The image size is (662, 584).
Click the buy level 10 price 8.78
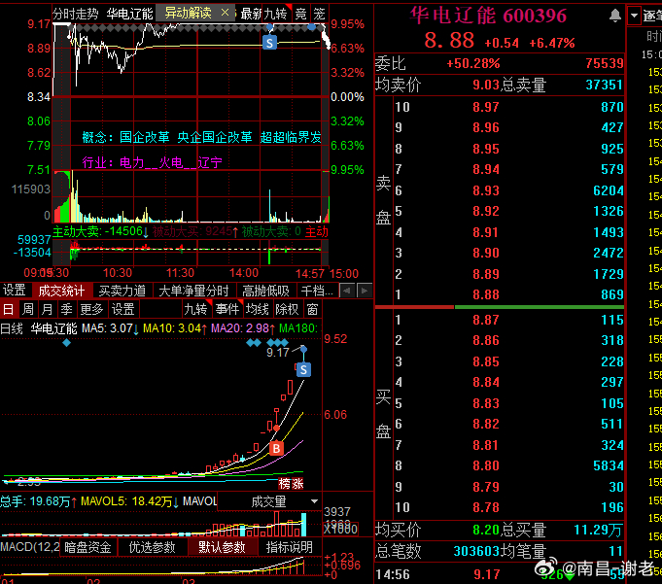click(x=485, y=507)
